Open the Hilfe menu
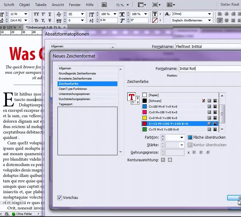This screenshot has height=217, width=241. tap(89, 5)
